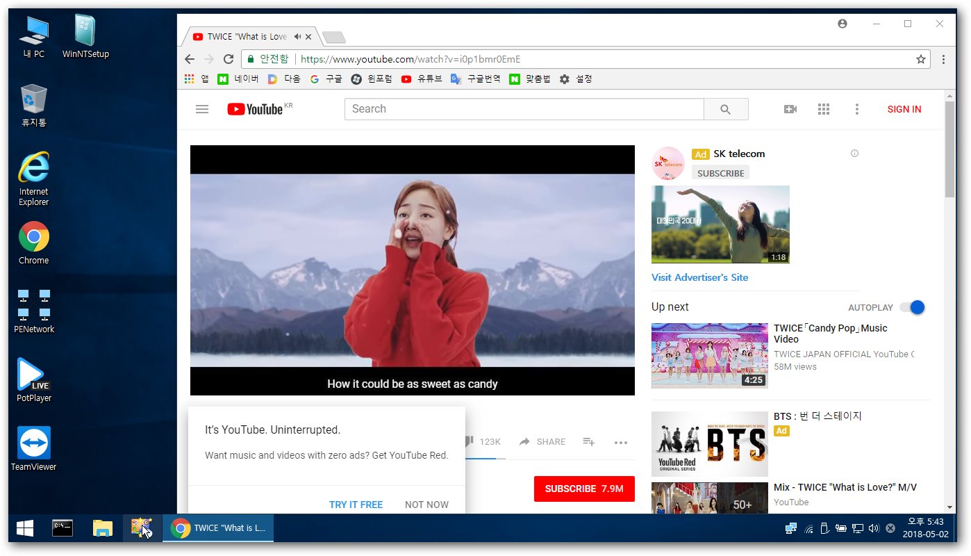Viewport: 971px width, 556px height.
Task: Click the magnifier search button
Action: 726,109
